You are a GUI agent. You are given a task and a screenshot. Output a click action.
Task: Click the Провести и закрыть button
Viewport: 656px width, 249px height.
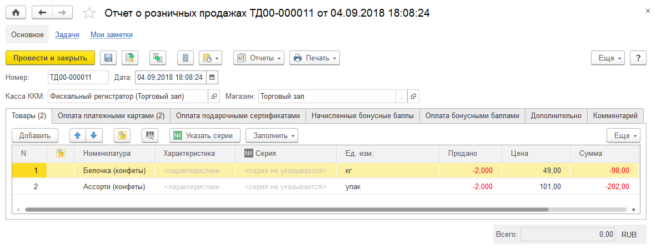pos(50,58)
